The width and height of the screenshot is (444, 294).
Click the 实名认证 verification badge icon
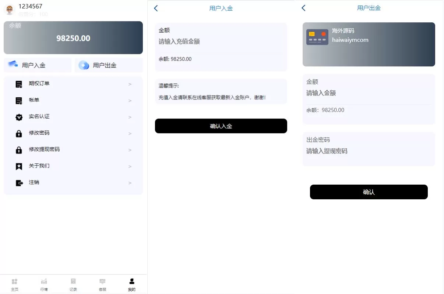(x=19, y=117)
